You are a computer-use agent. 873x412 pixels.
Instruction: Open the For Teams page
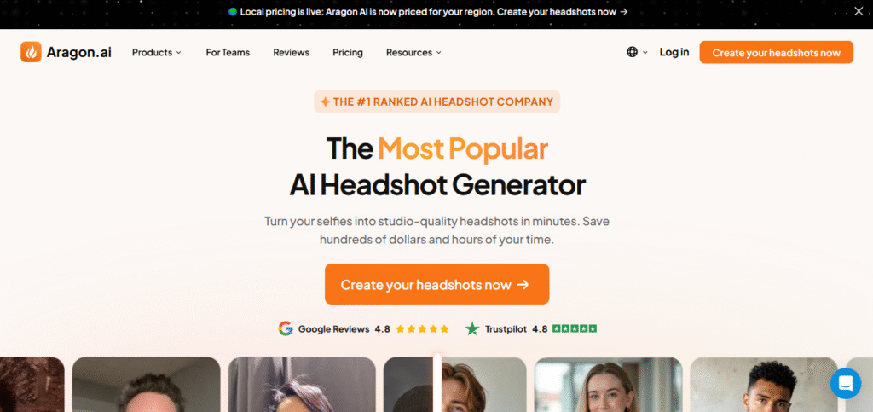(228, 52)
